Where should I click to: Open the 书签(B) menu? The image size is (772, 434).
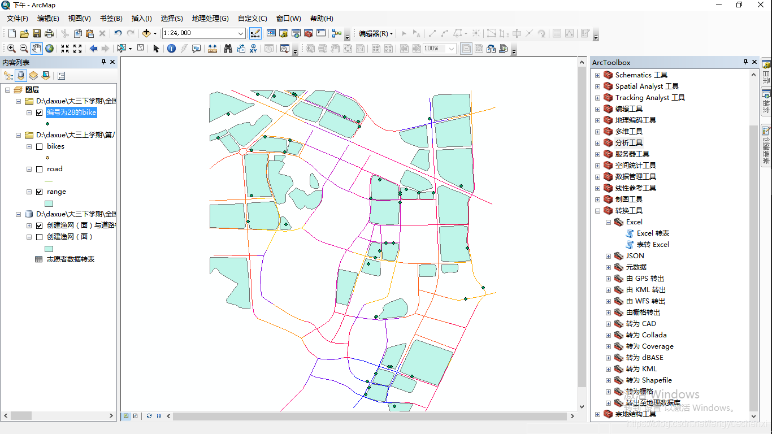pyautogui.click(x=111, y=19)
